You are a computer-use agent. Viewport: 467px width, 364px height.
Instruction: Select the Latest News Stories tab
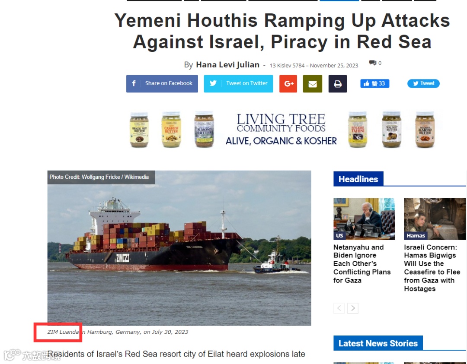point(378,343)
